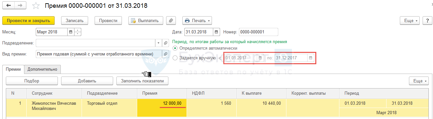Viewport: 433px width, 119px height.
Task: Adjust month using Месяц stepper arrows
Action: [78, 32]
